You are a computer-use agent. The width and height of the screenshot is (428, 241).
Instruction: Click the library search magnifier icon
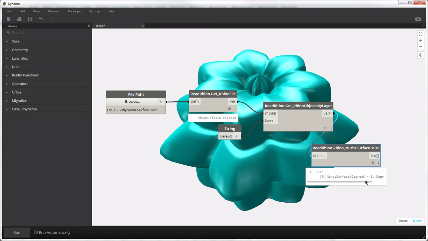coord(9,32)
